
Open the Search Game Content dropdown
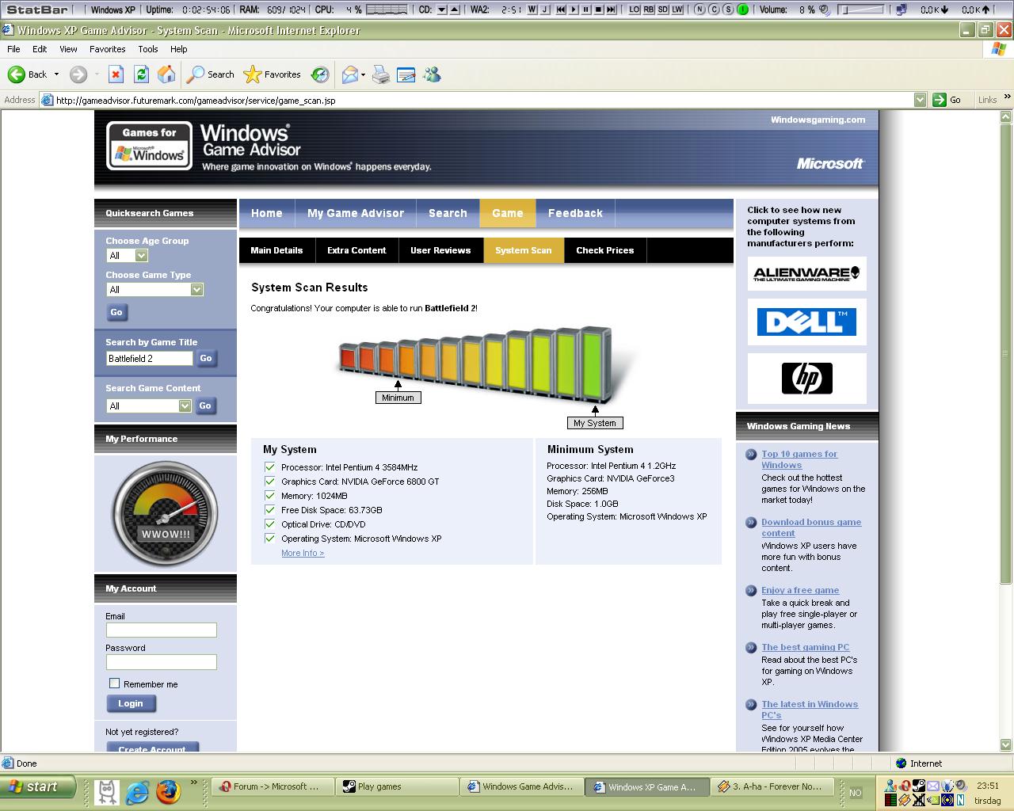[x=185, y=406]
